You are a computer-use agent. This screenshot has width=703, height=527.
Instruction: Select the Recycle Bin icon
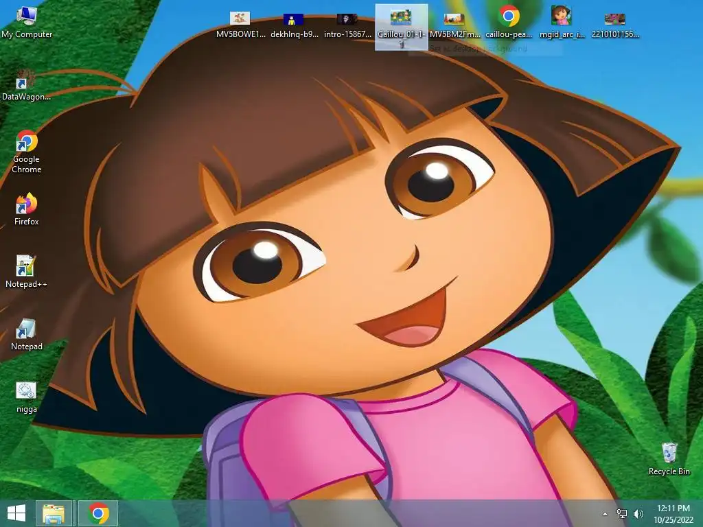tap(669, 459)
